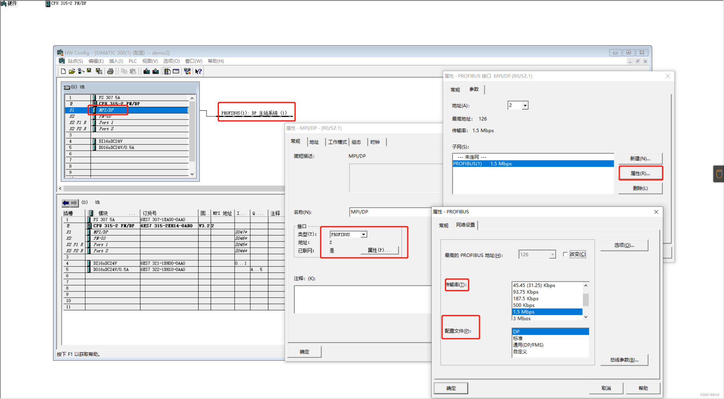This screenshot has height=399, width=724.
Task: Open the PLC menu
Action: pyautogui.click(x=133, y=61)
